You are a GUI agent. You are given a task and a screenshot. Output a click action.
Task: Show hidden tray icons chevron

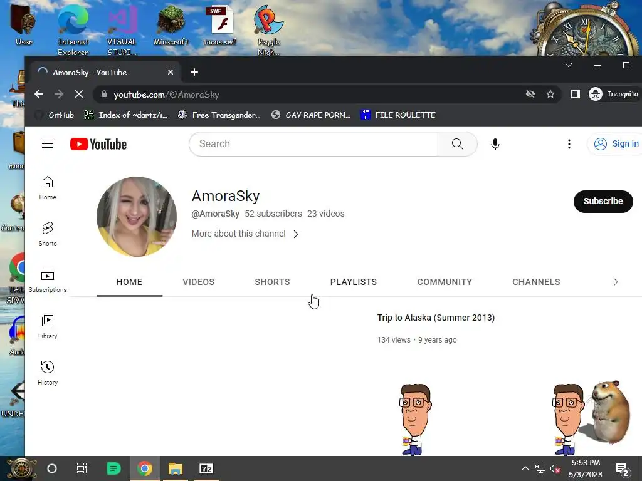click(x=525, y=468)
